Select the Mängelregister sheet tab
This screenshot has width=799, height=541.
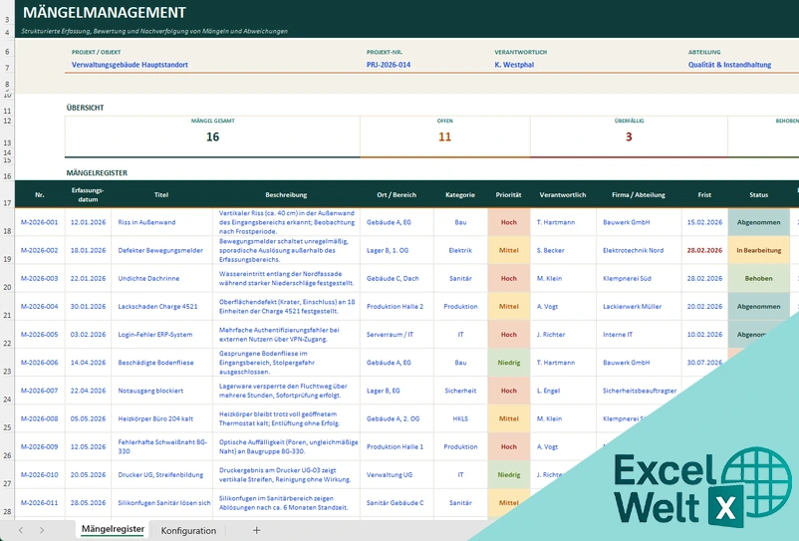(x=113, y=529)
